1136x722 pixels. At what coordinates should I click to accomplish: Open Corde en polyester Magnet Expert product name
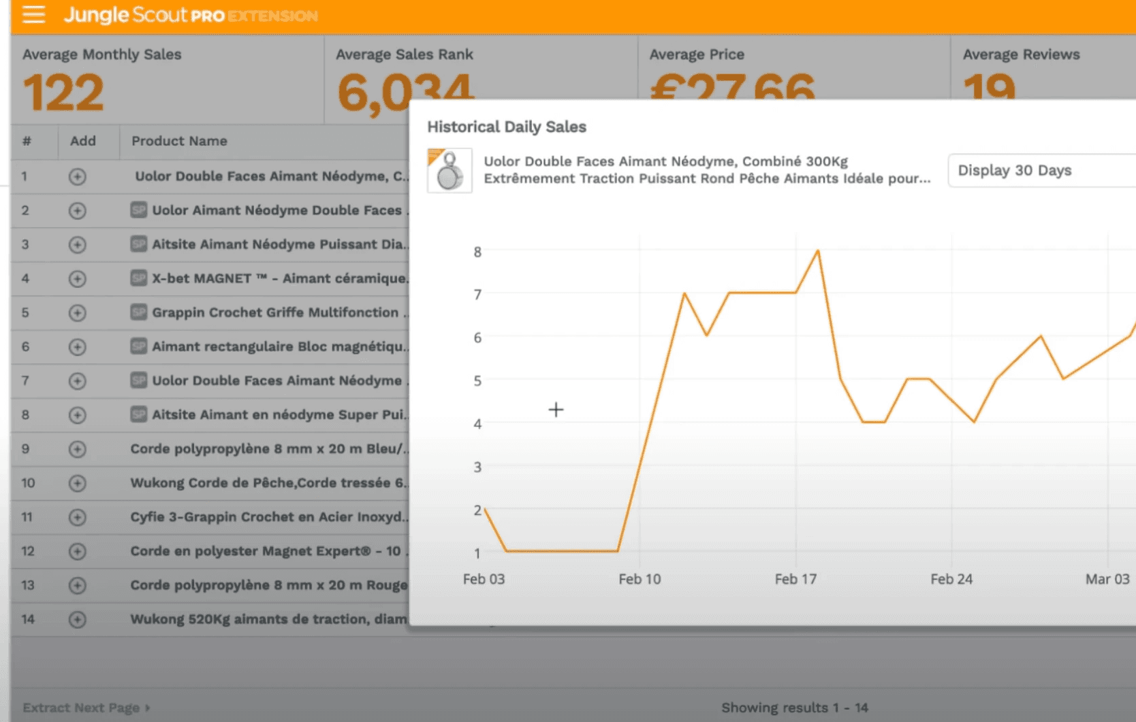tap(269, 551)
